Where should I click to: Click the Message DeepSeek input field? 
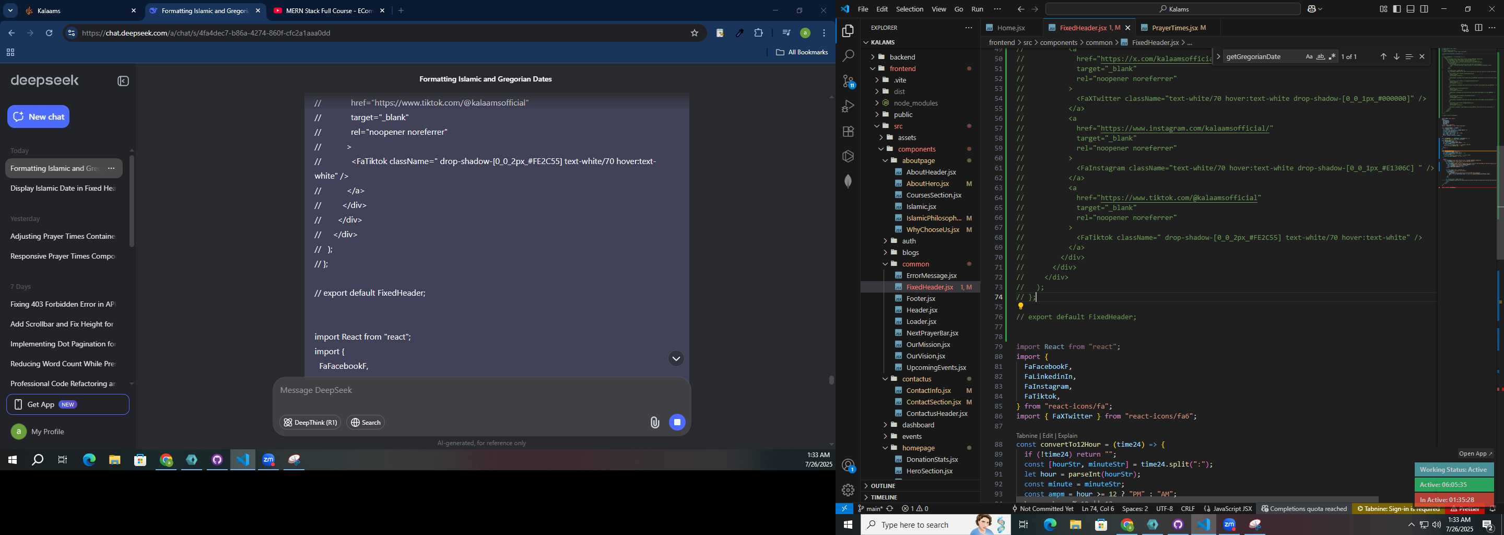point(481,390)
